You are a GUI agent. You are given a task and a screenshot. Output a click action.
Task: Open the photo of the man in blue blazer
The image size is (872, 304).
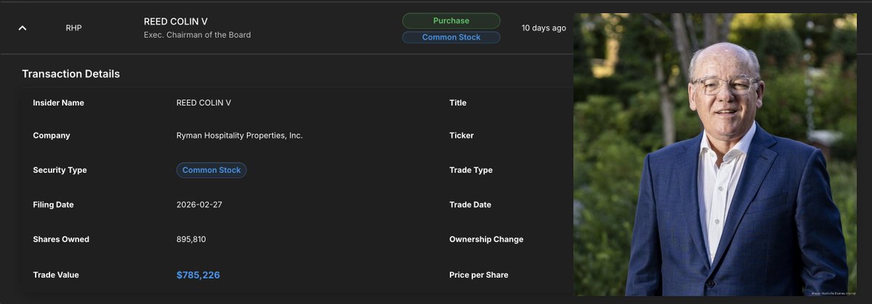715,155
